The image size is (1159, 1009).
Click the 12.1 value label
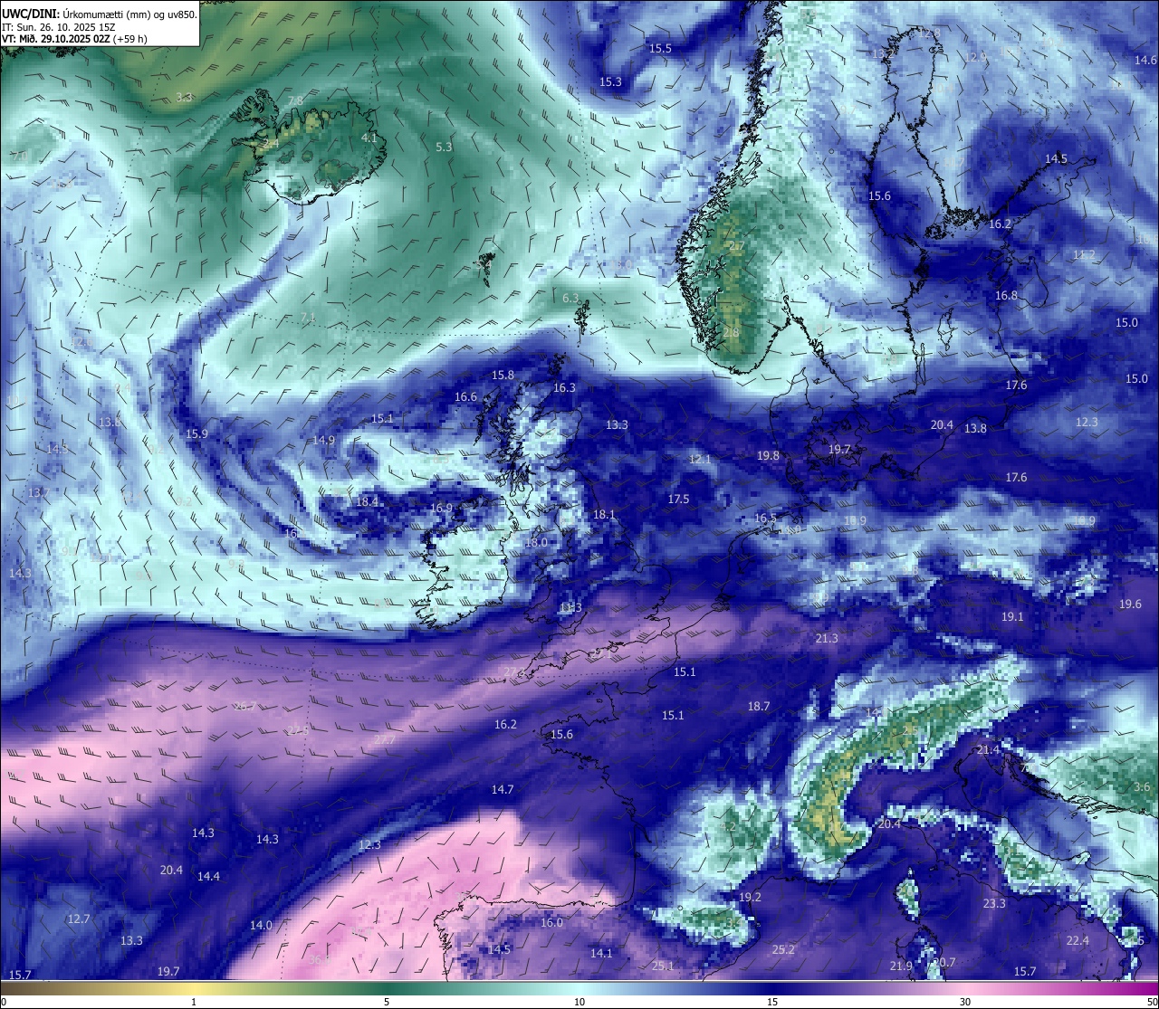700,459
